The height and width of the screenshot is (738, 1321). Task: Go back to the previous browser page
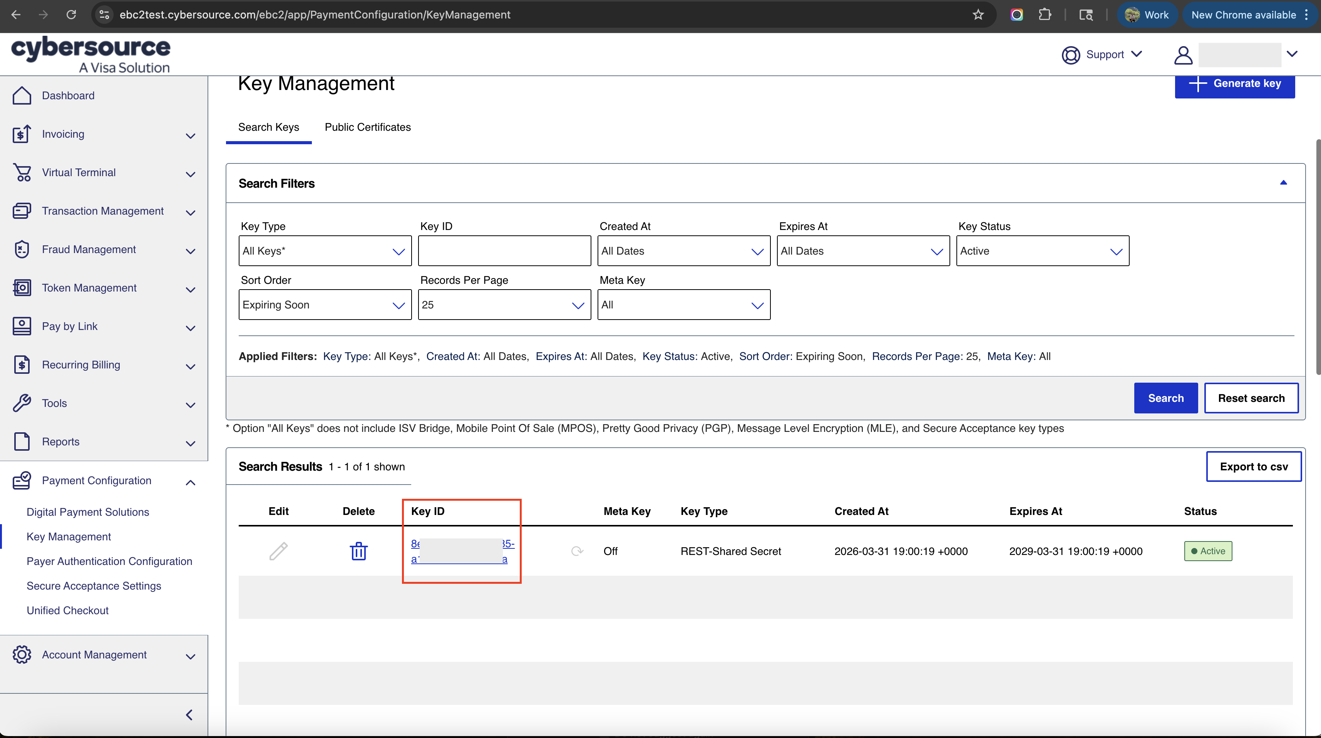[x=16, y=14]
